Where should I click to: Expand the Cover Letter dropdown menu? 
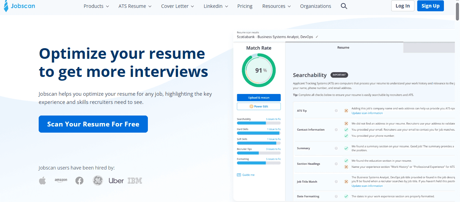tap(177, 6)
